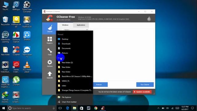Collapse the History group chevron
197x111 pixels.
(x=87, y=30)
